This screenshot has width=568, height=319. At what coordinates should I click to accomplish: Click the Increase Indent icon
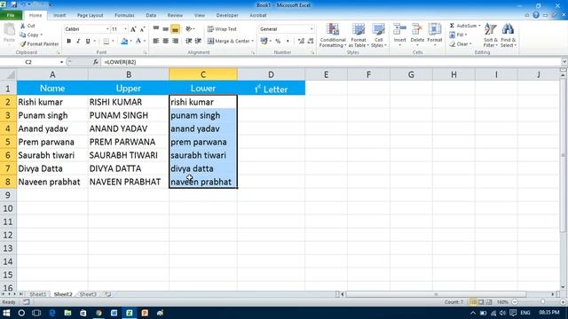pyautogui.click(x=198, y=42)
